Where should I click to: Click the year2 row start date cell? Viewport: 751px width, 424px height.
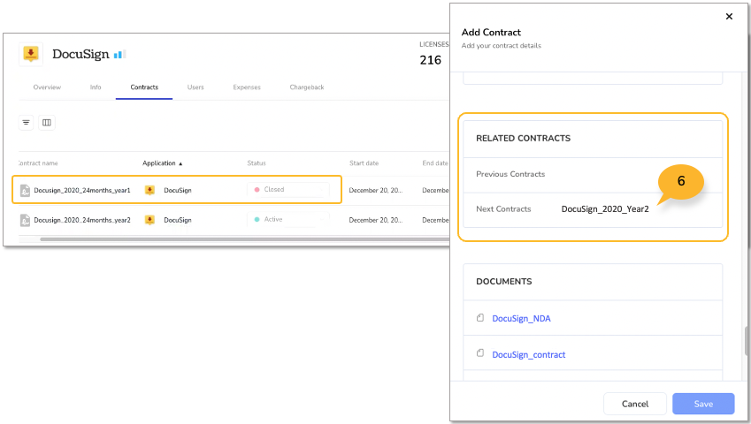click(375, 220)
